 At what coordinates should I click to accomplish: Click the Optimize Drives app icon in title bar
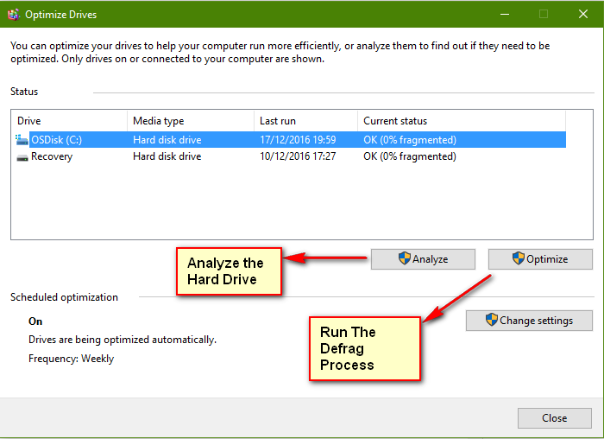[x=14, y=15]
